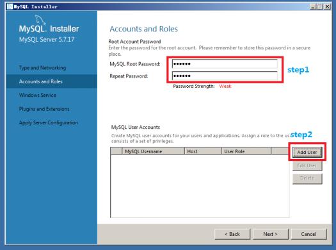336x250 pixels.
Task: Go to the Windows Service step
Action: (x=38, y=95)
